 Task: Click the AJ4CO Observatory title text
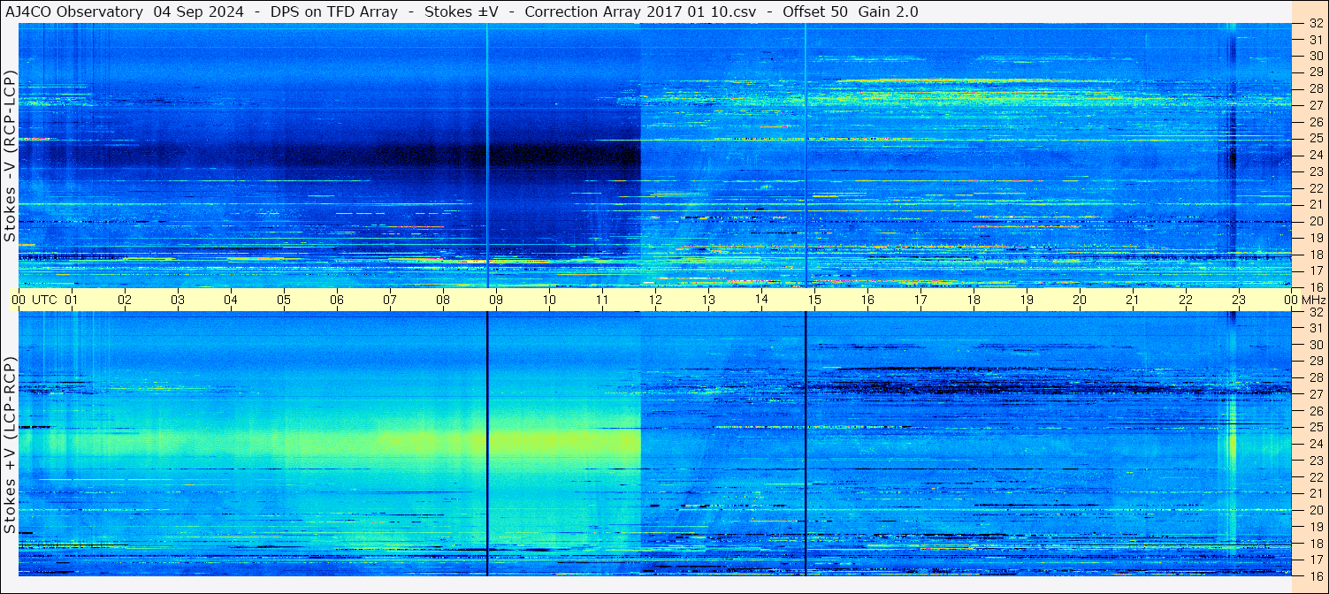[74, 11]
